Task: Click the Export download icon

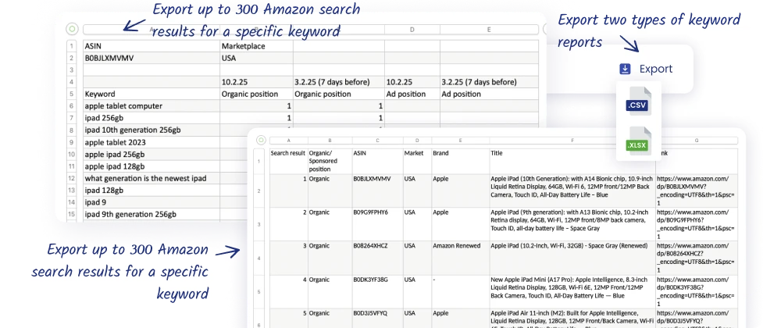Action: pos(625,69)
